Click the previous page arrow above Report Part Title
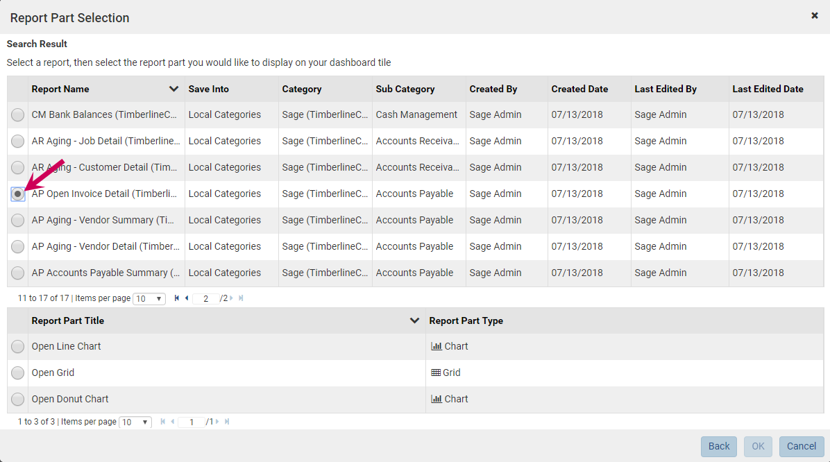The image size is (830, 462). point(185,298)
